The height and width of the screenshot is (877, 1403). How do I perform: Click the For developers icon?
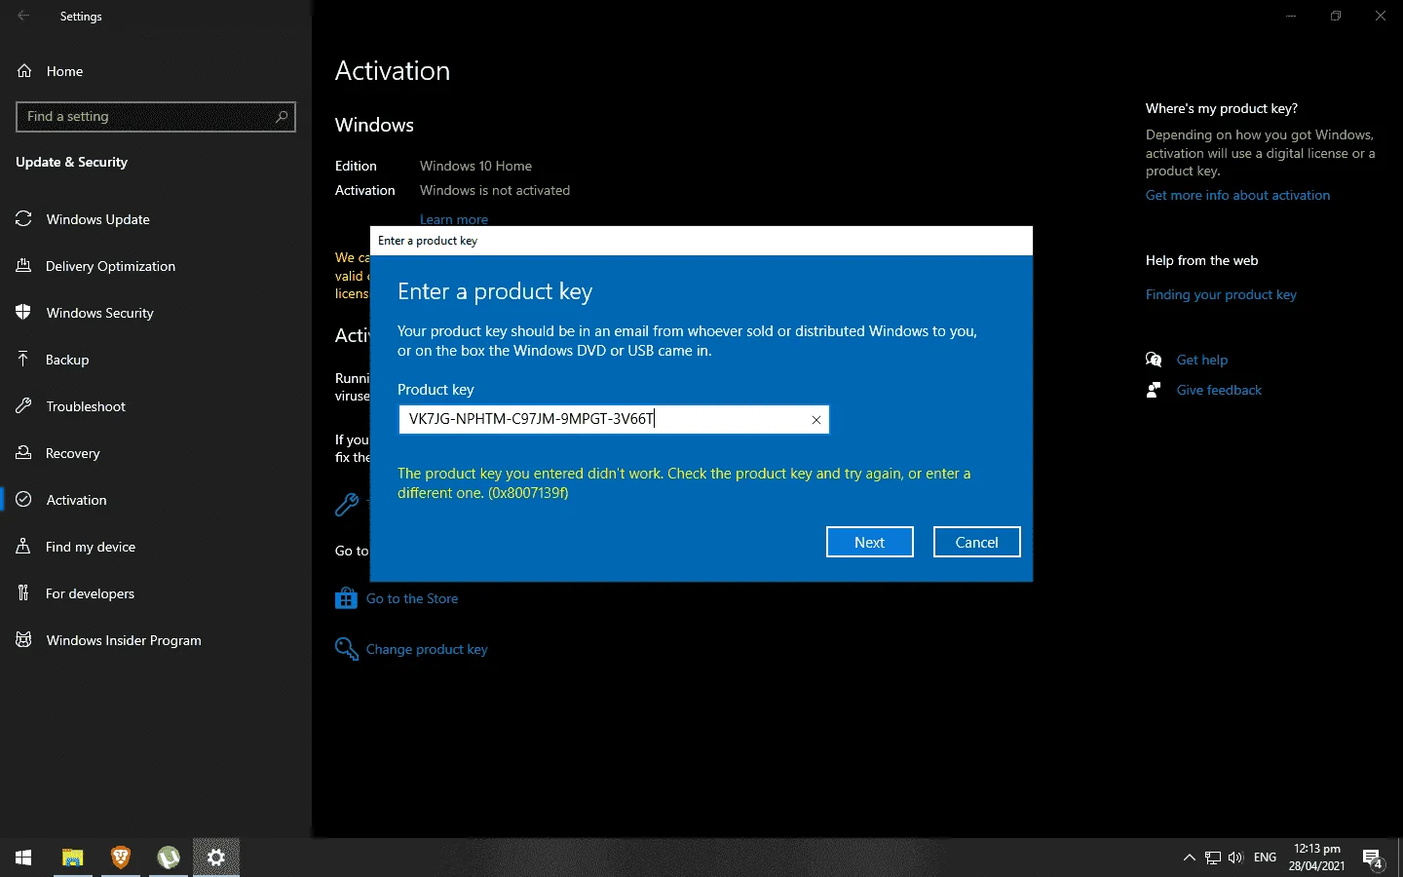(23, 593)
